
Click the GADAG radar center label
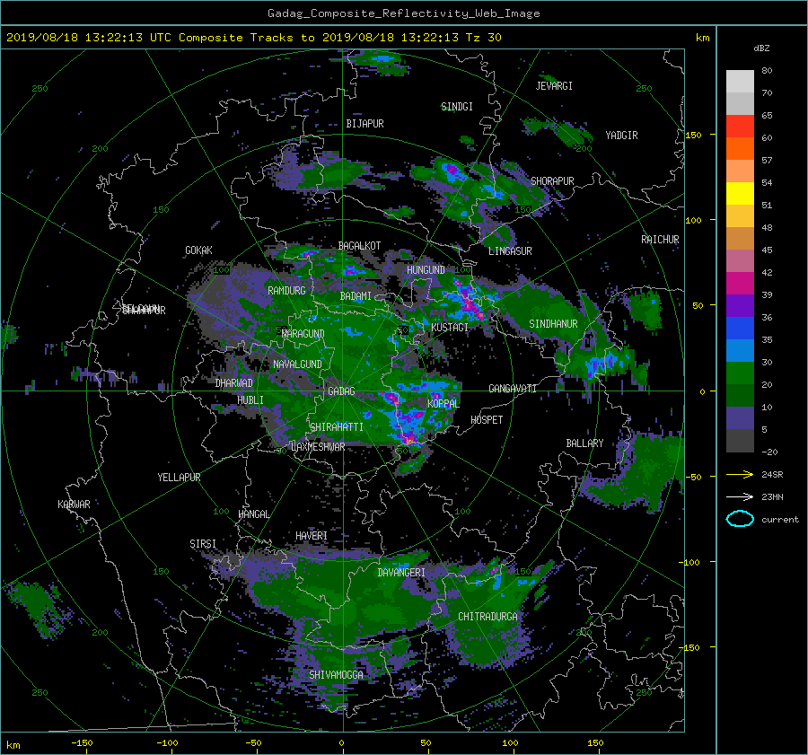click(341, 391)
